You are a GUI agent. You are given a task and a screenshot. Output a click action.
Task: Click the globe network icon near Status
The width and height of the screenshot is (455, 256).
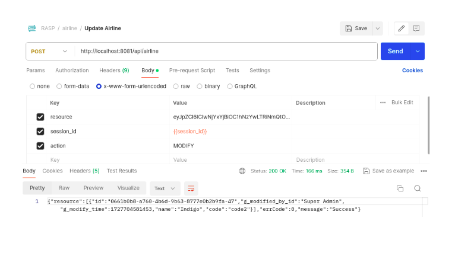(242, 171)
